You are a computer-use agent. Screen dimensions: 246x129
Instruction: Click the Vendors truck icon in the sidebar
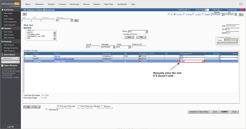tap(3, 29)
